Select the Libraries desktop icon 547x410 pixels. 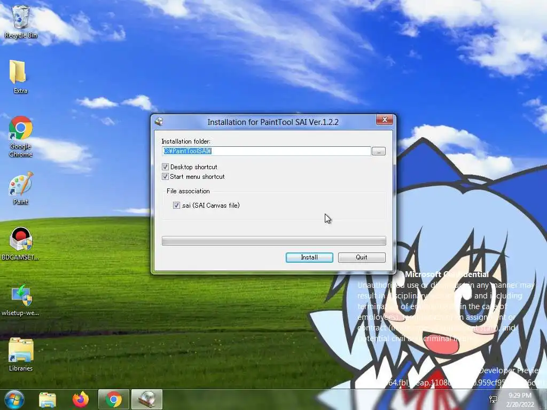coord(21,355)
